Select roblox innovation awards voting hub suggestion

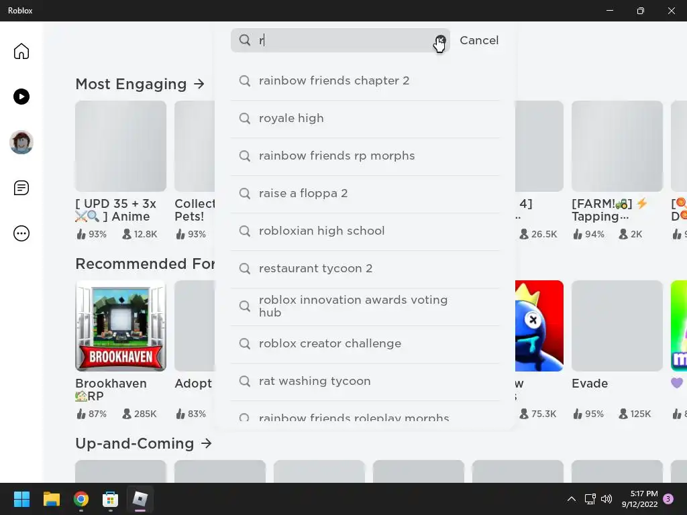click(x=365, y=306)
